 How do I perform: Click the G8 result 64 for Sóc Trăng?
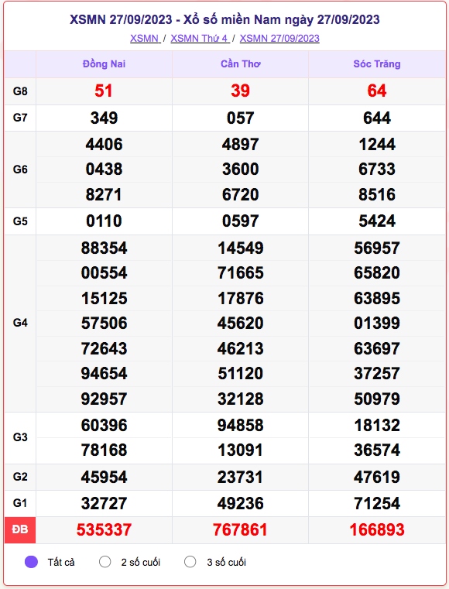point(377,91)
